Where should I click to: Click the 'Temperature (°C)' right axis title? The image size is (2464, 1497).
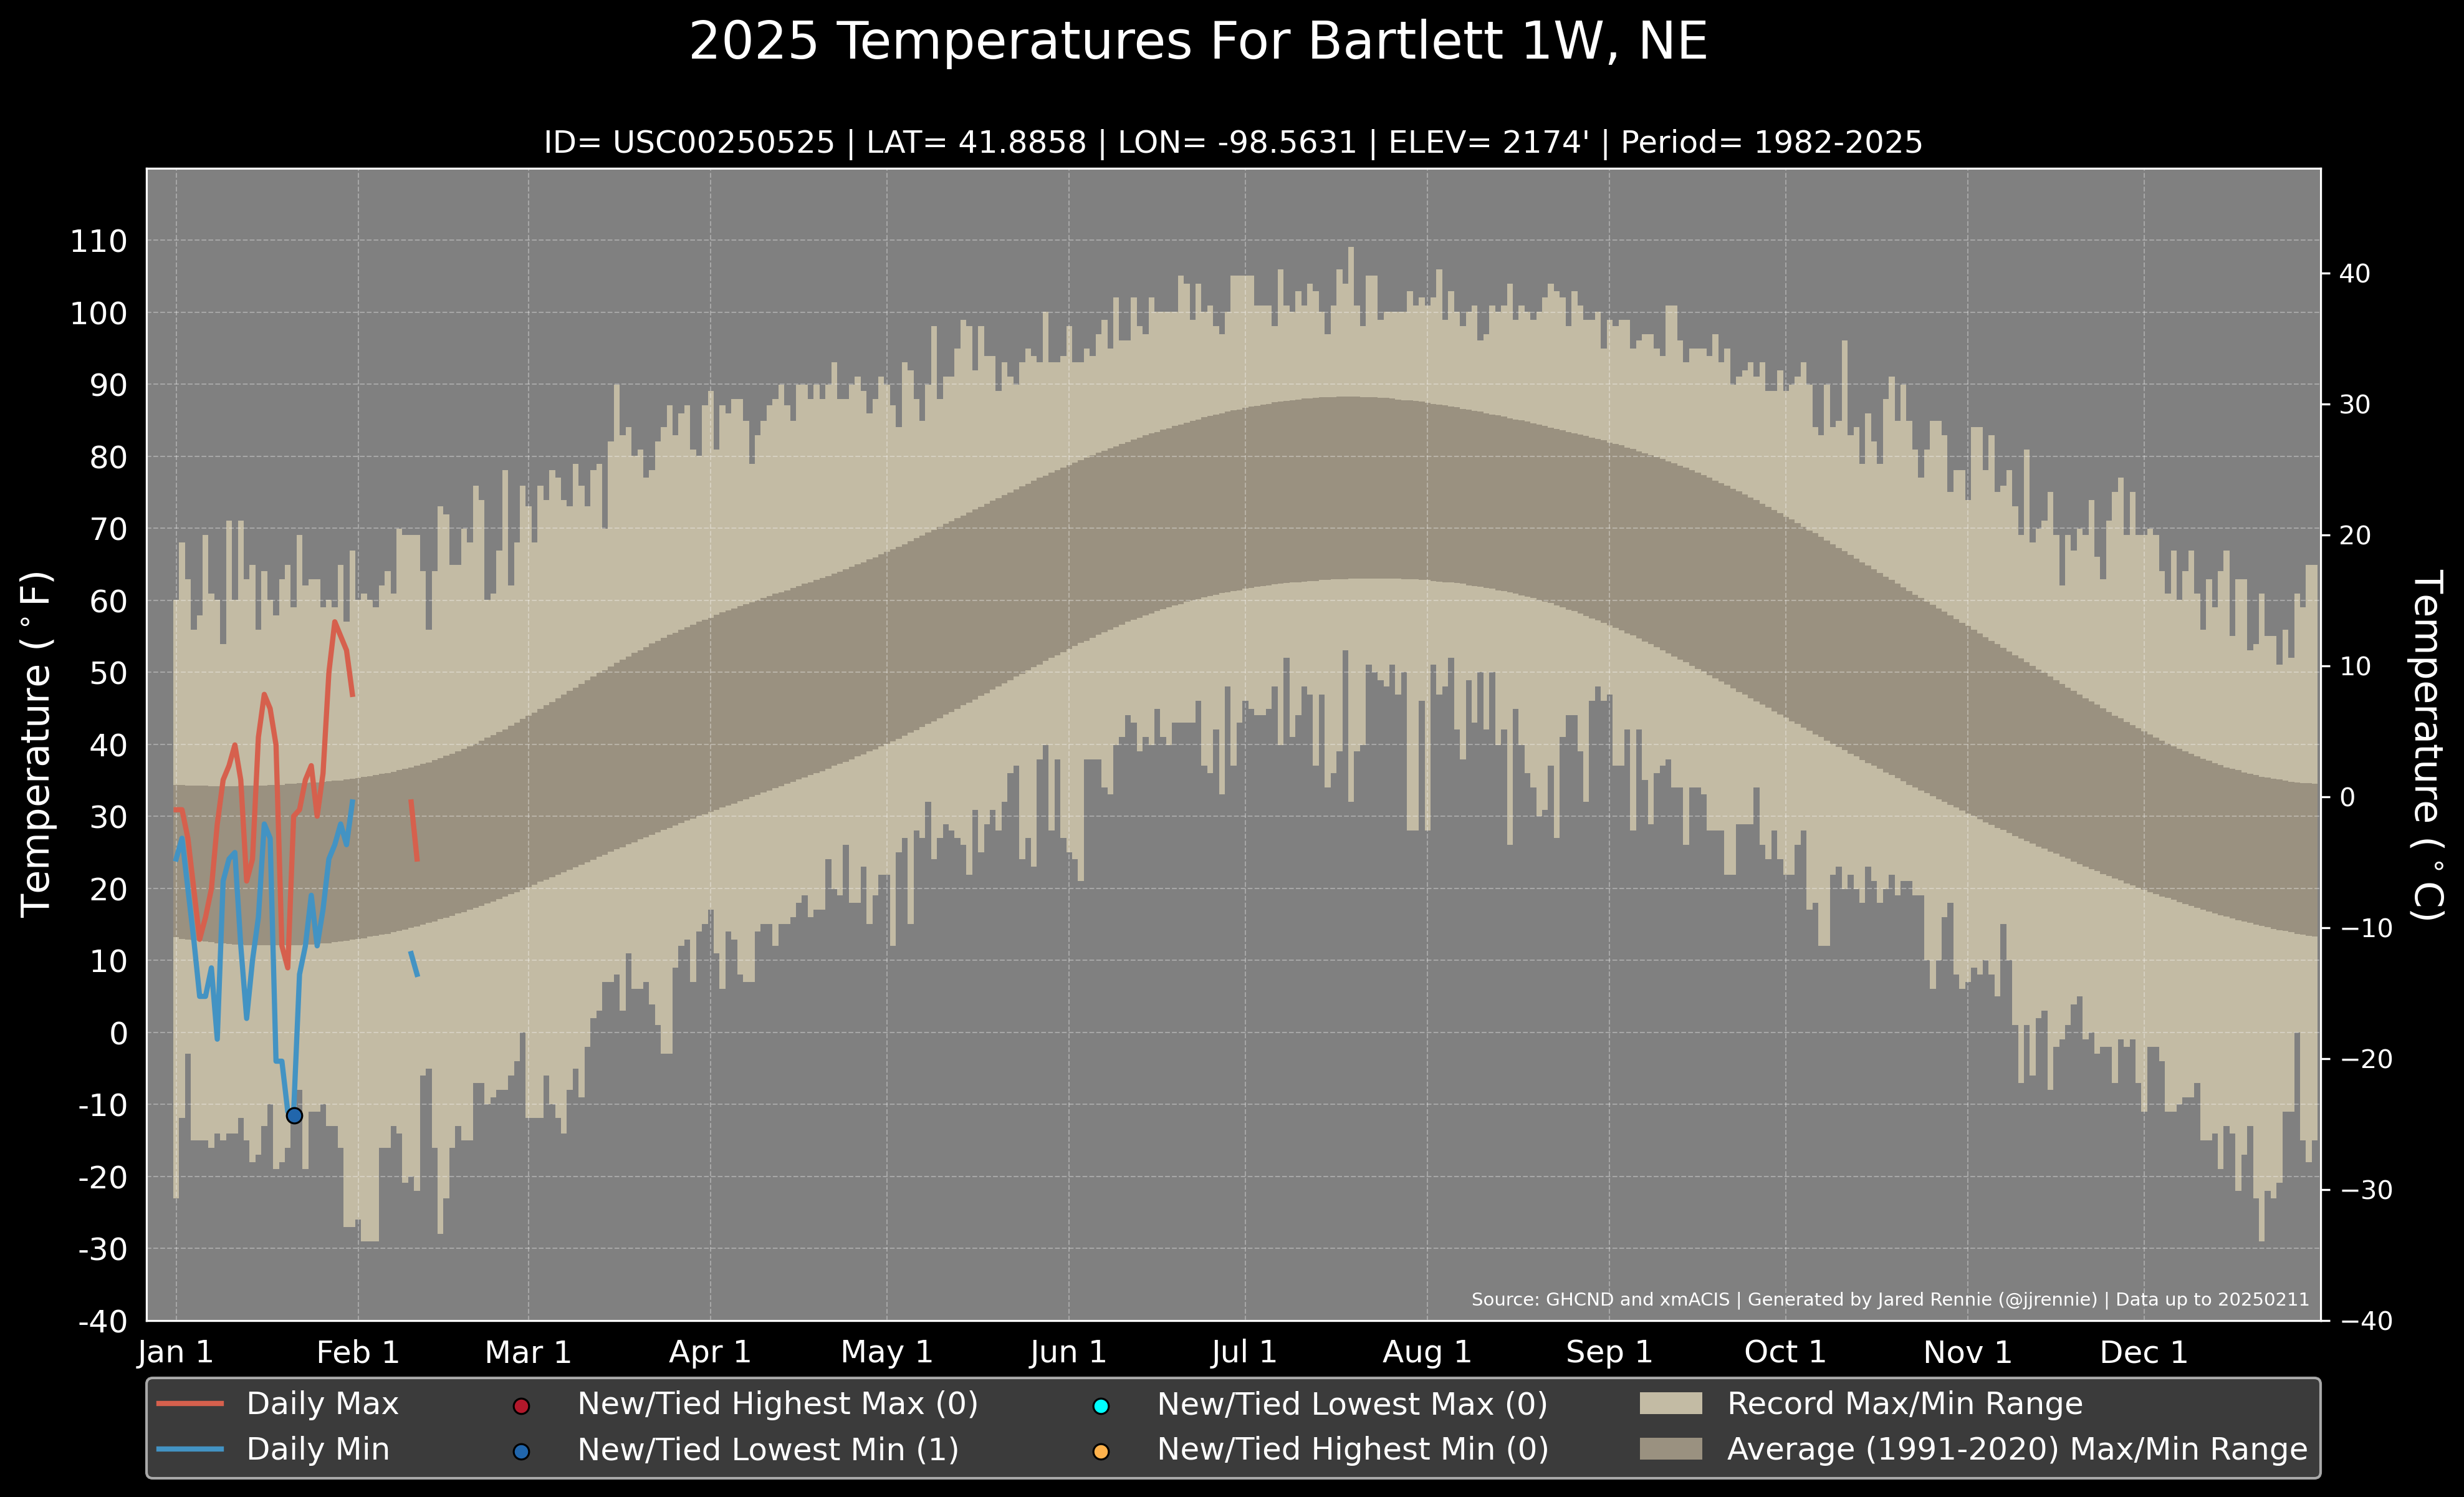tap(2428, 745)
